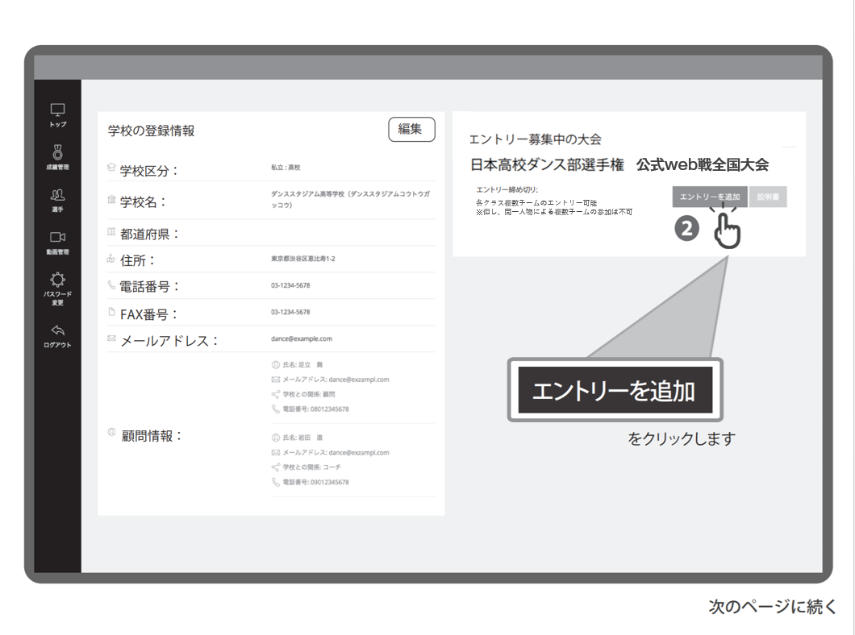
Task: Click the エントリー締め切り label
Action: point(507,189)
